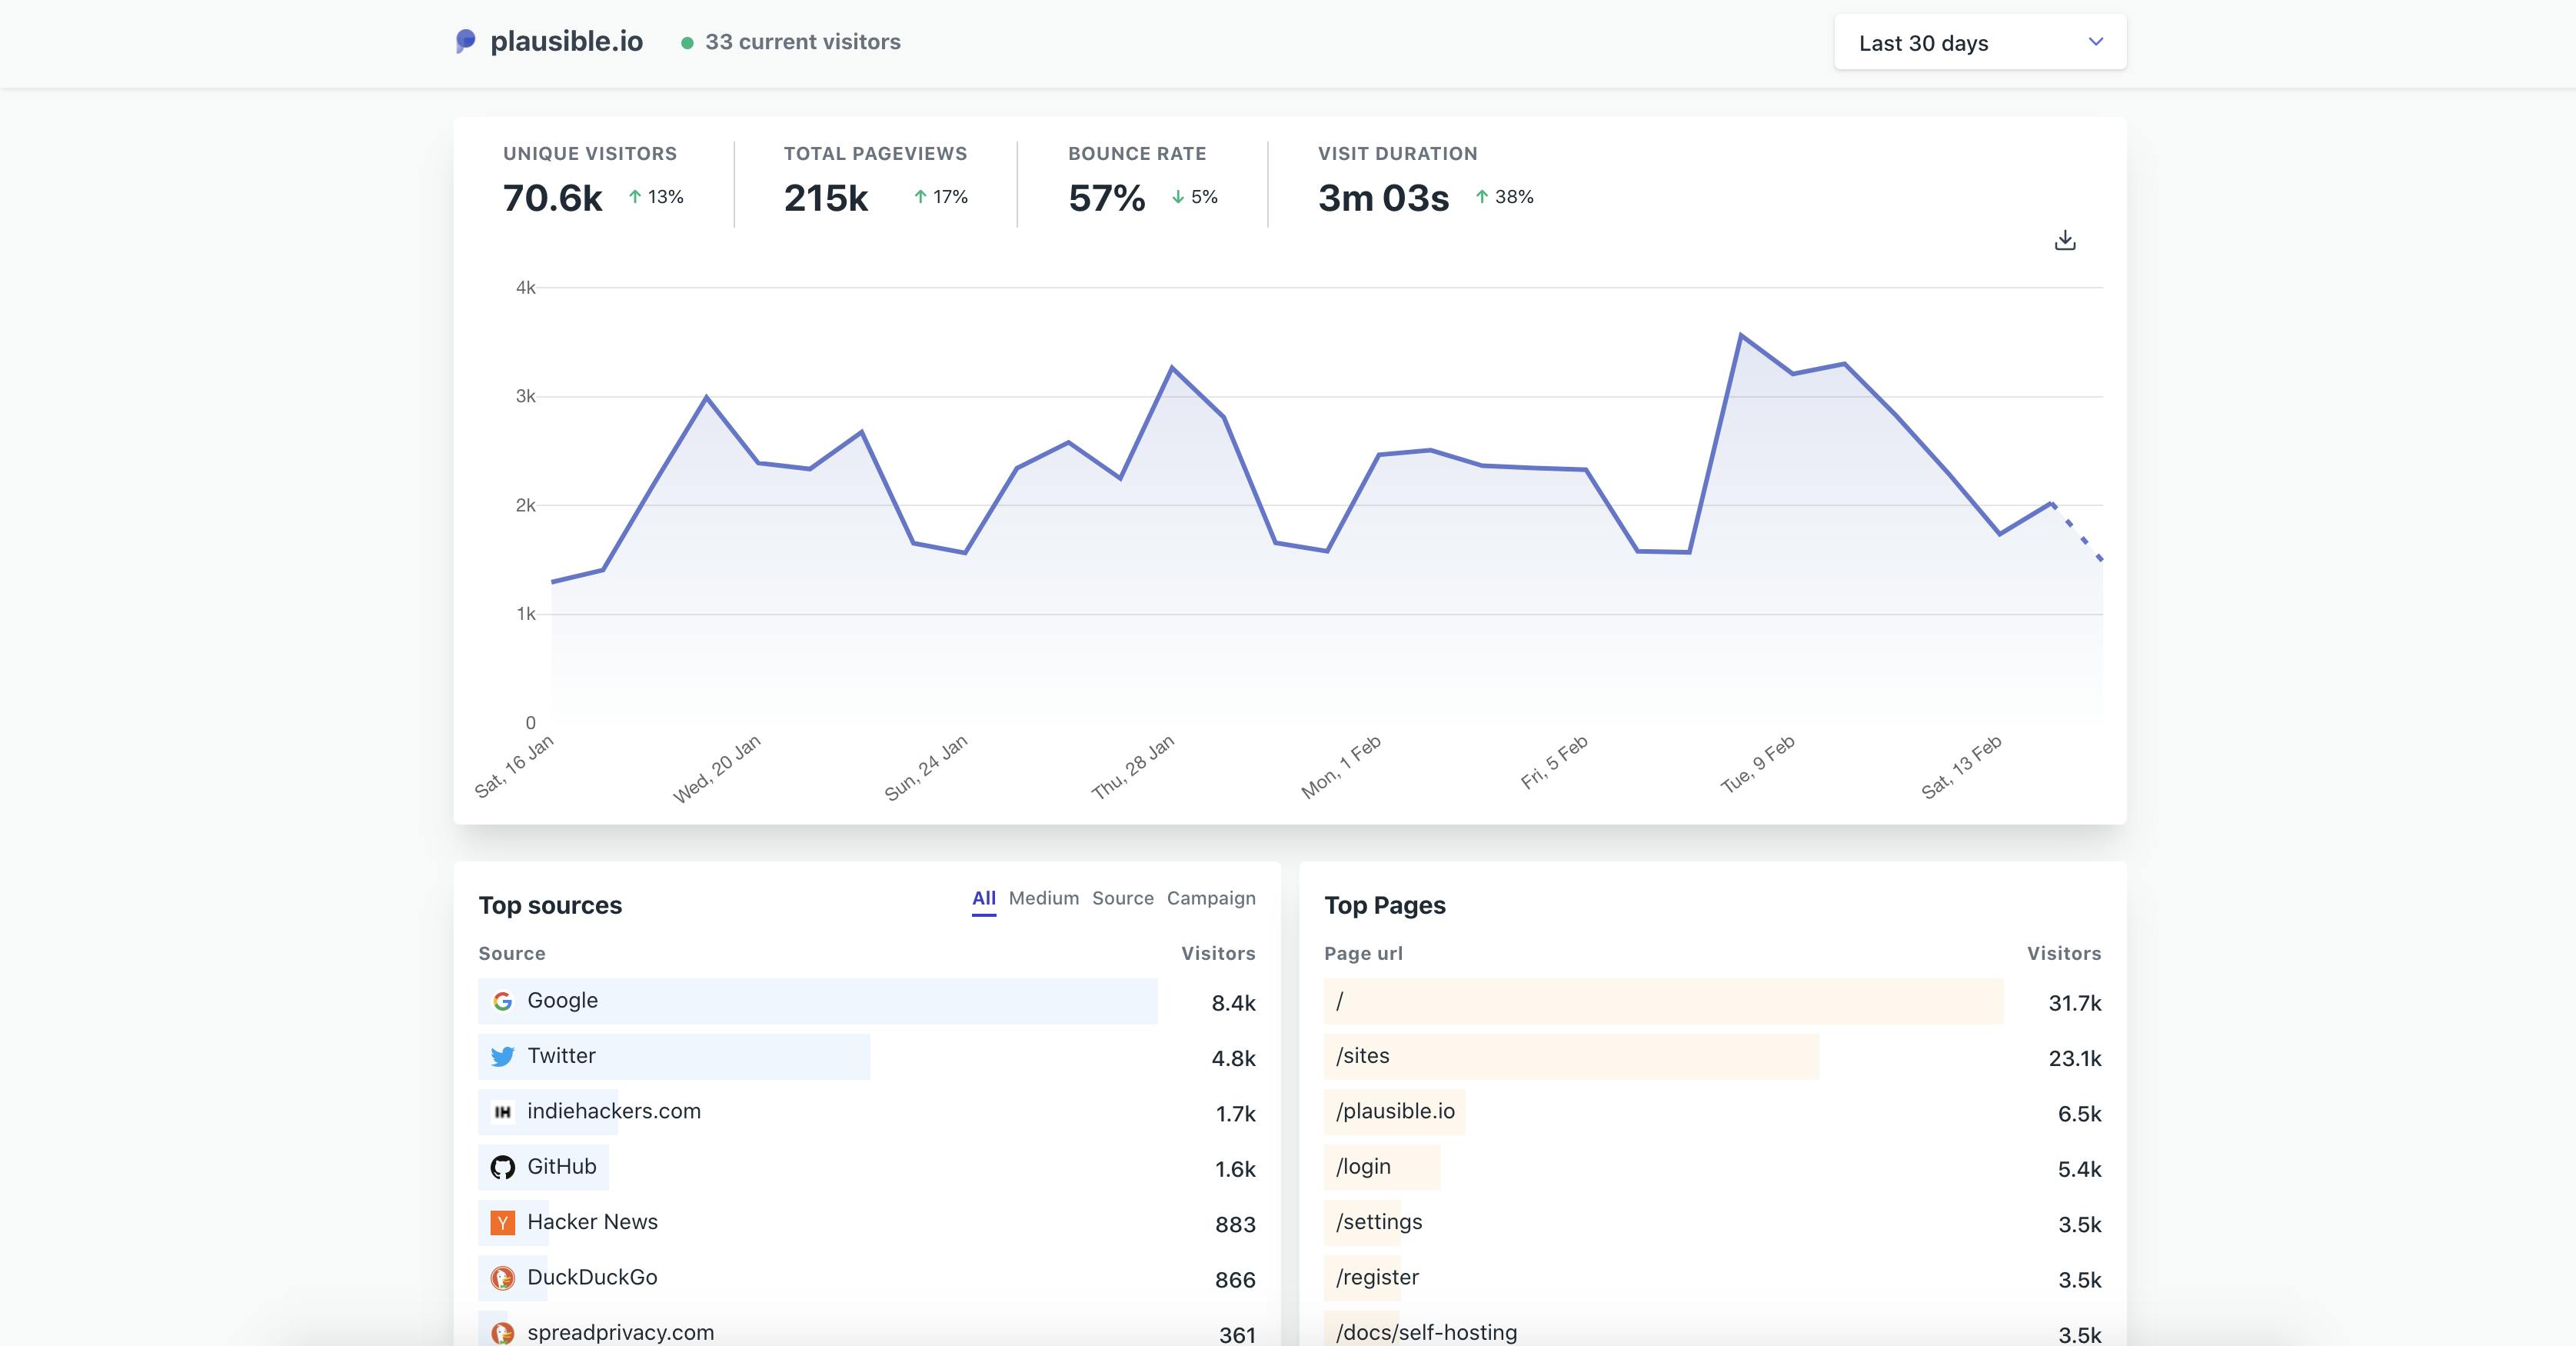Click the 13% unique visitors change indicator
The image size is (2576, 1346).
(656, 197)
